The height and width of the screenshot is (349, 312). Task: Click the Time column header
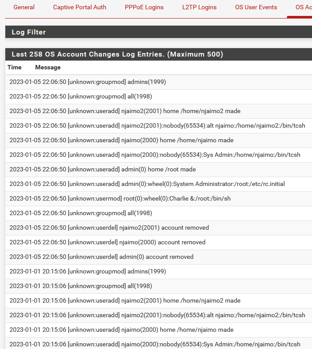[x=15, y=67]
